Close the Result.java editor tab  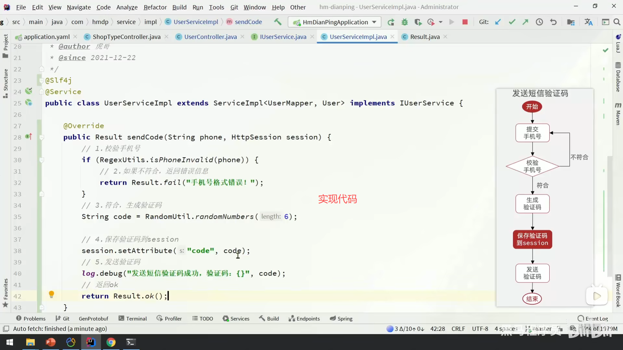(x=445, y=37)
